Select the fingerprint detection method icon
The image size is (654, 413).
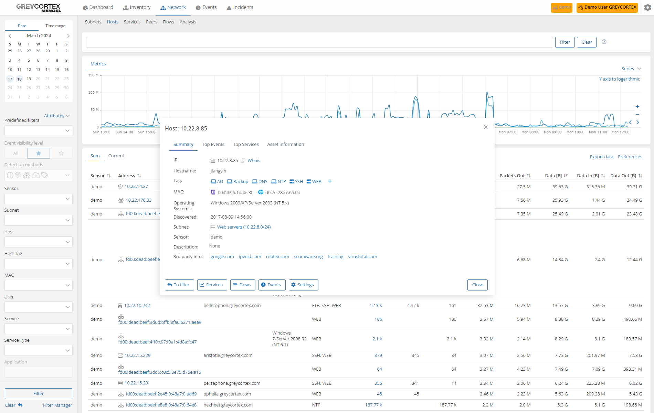pyautogui.click(x=18, y=175)
